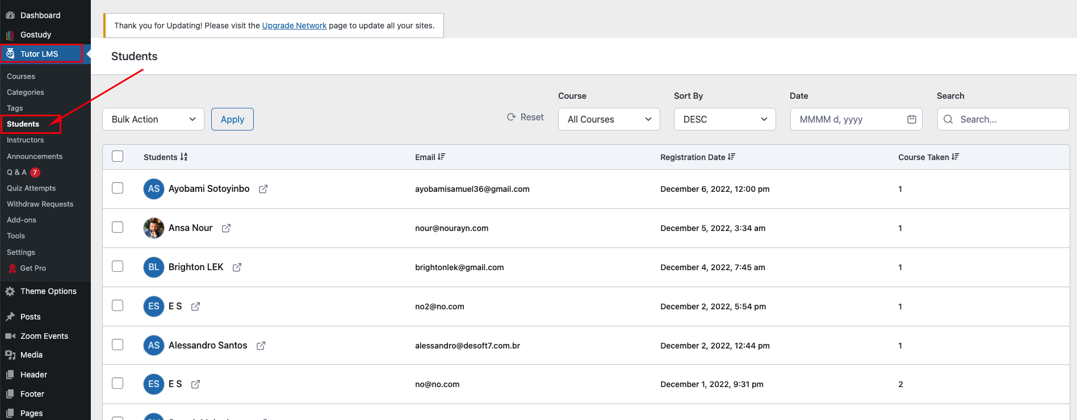
Task: Open the Bulk Action dropdown
Action: click(x=153, y=119)
